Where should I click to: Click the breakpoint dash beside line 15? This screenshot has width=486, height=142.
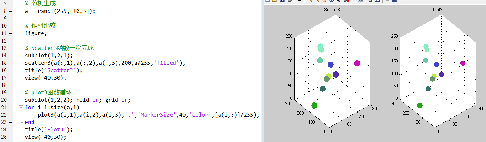tap(11, 63)
